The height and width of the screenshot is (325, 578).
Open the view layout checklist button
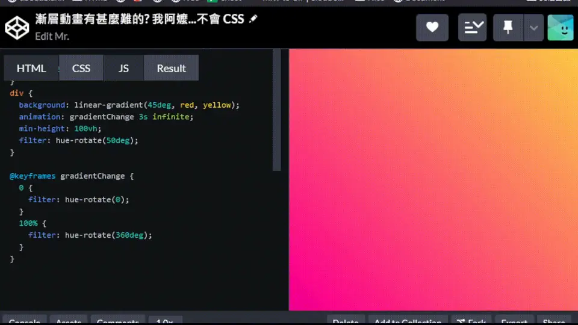coord(472,27)
